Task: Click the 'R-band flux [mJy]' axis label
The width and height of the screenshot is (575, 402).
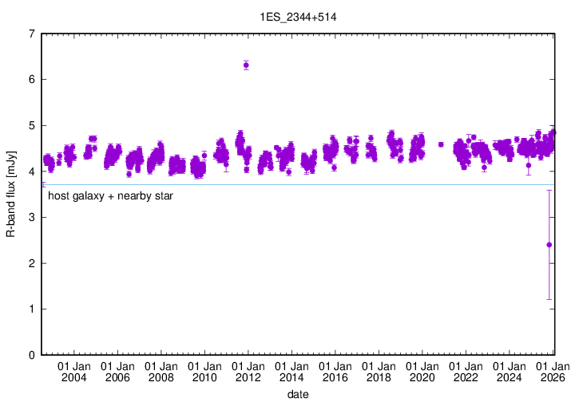Action: [10, 194]
